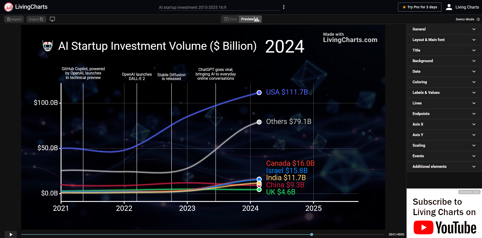Expand the Lines section
This screenshot has width=482, height=238.
click(x=444, y=103)
